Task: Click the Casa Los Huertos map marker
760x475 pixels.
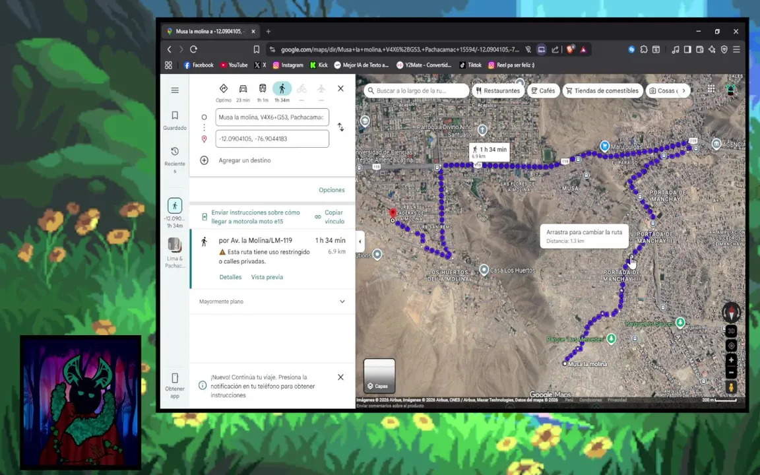Action: click(x=484, y=269)
